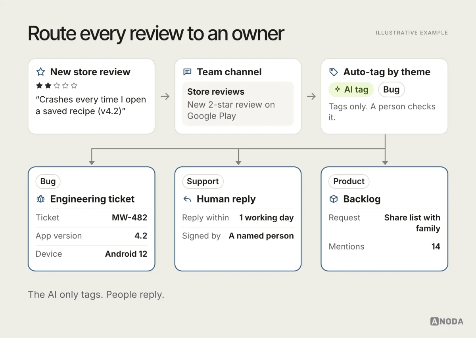Click the Ticket row label
The image size is (476, 338).
47,218
